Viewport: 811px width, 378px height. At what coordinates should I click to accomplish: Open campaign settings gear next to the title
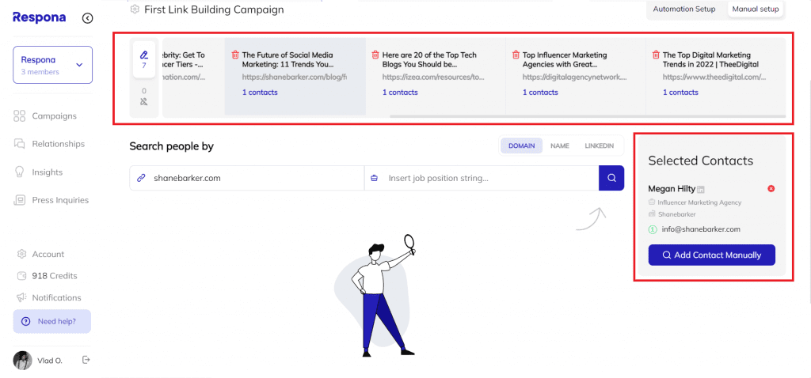(x=135, y=9)
